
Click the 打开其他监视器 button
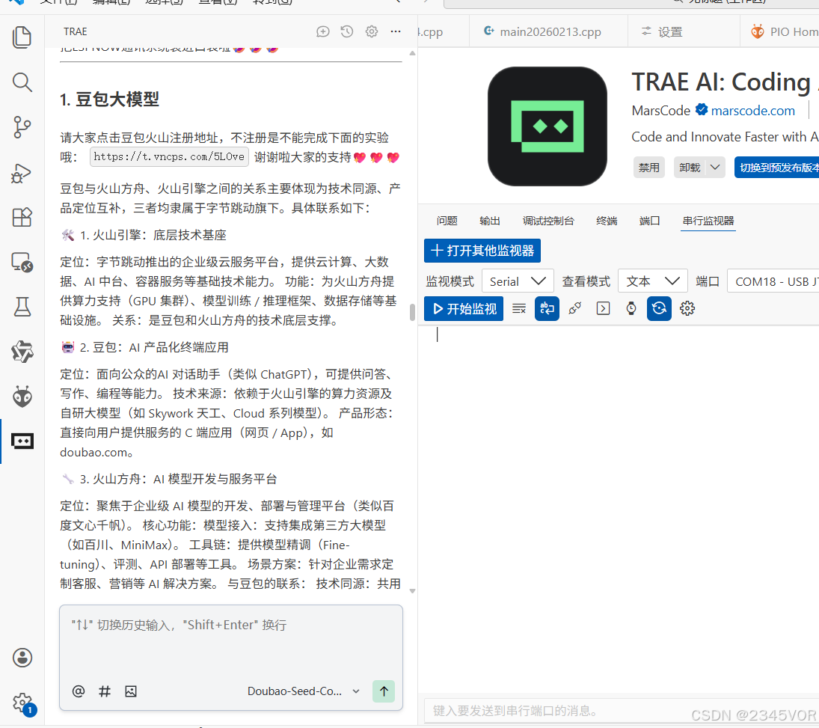(x=482, y=251)
